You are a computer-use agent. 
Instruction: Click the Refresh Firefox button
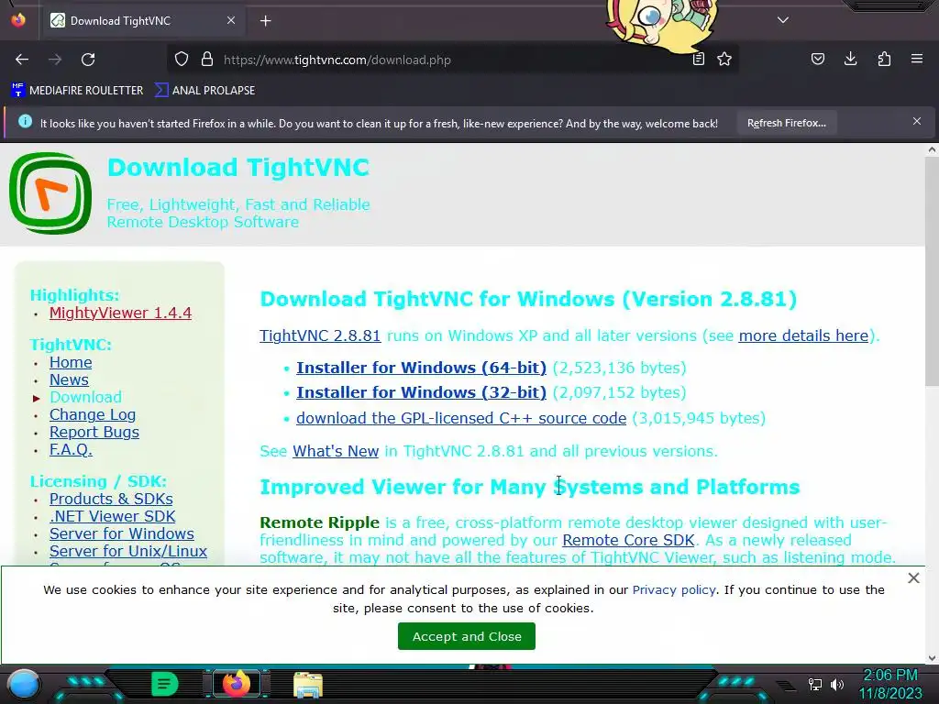(x=786, y=124)
